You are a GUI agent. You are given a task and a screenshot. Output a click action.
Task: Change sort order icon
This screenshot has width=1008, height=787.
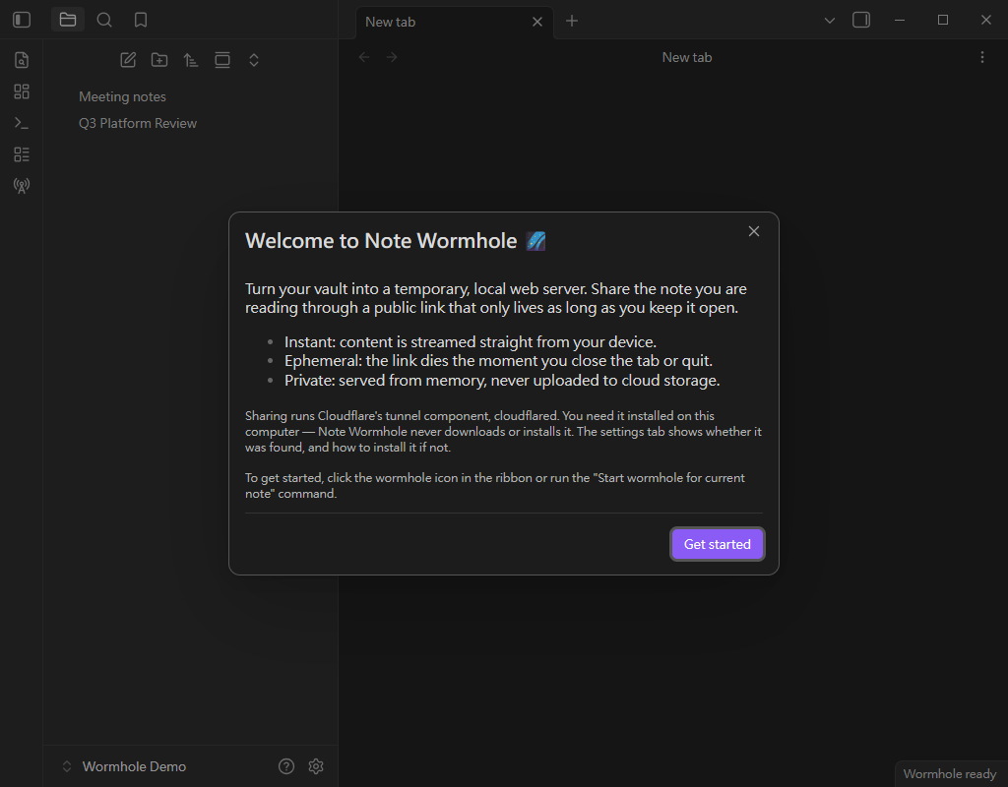pos(190,60)
